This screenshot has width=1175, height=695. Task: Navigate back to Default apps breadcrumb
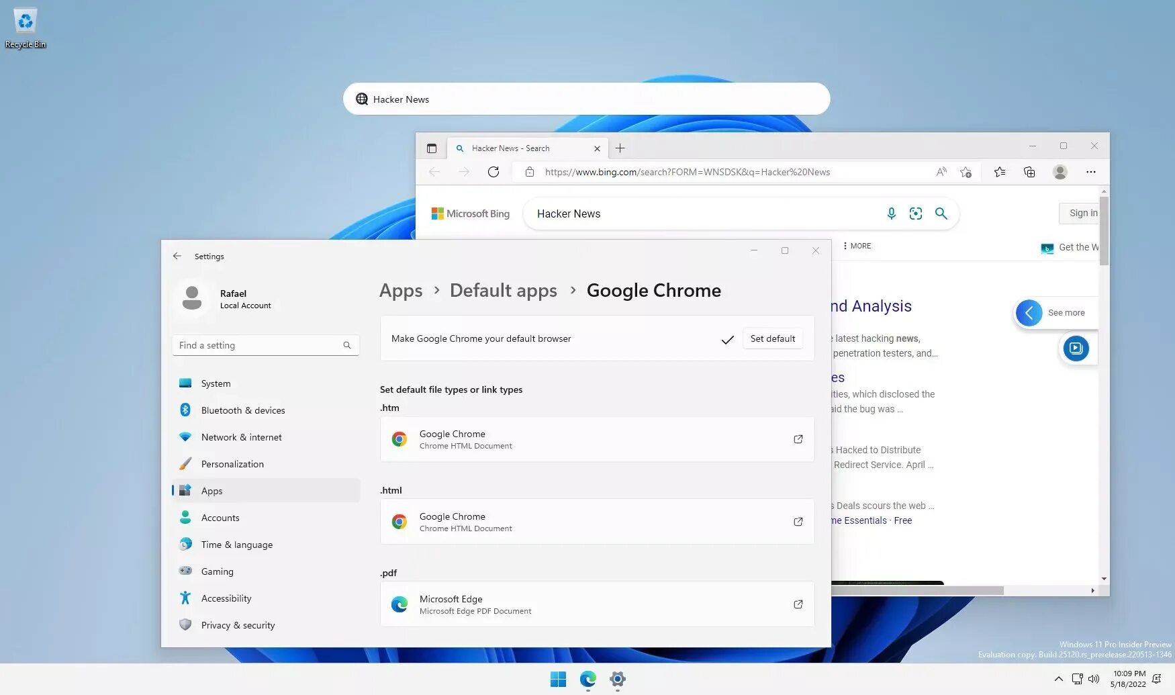(x=503, y=290)
